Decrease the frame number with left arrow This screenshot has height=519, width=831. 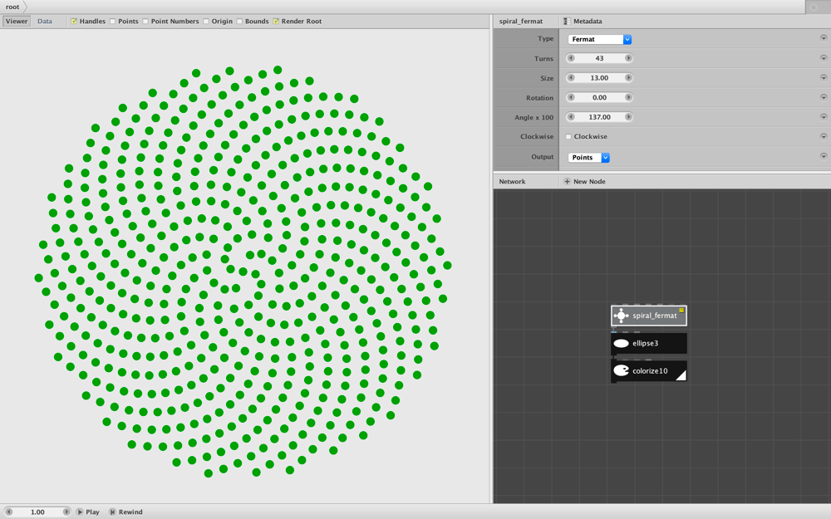8,512
